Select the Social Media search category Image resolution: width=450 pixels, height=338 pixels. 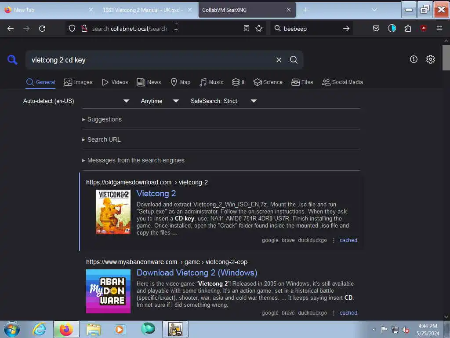[x=342, y=82]
